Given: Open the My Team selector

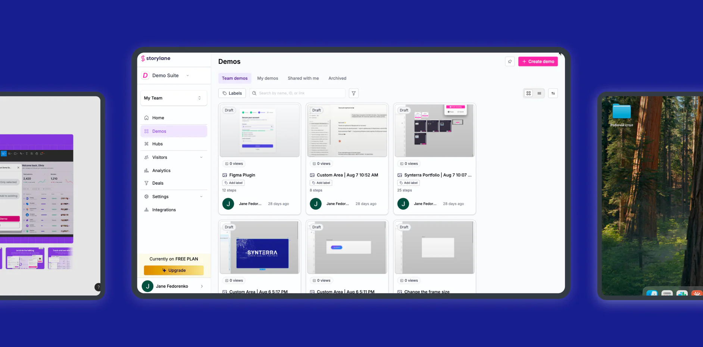Looking at the screenshot, I should tap(174, 98).
